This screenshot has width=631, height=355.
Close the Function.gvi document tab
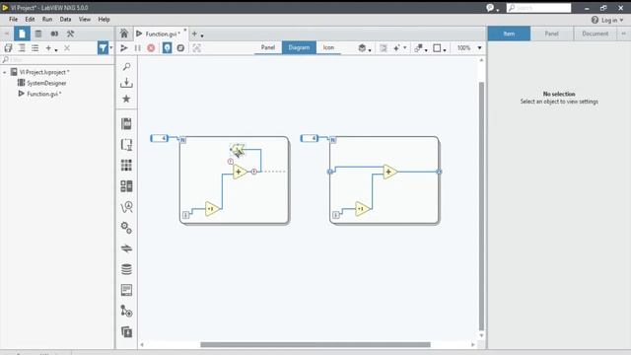(185, 31)
